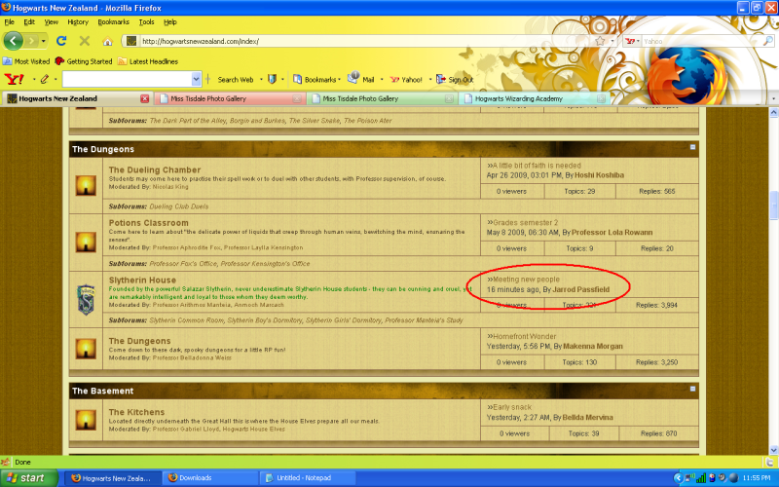The height and width of the screenshot is (487, 779).
Task: Click the Slytherin House crest icon
Action: click(86, 299)
